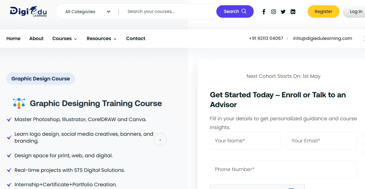Click the graphic design course icon

19,103
